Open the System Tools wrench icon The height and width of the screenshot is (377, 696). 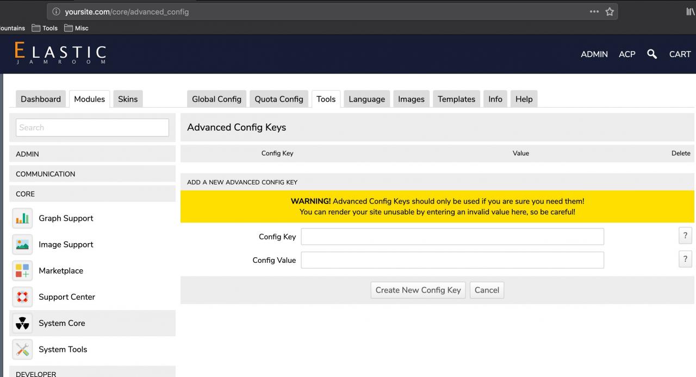pyautogui.click(x=22, y=349)
